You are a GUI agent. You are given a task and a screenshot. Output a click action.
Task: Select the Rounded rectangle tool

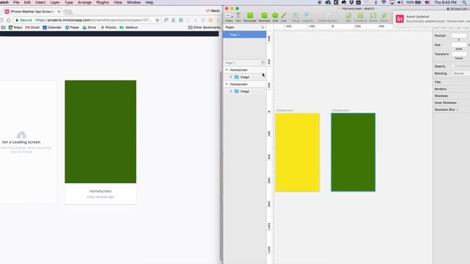pyautogui.click(x=264, y=17)
